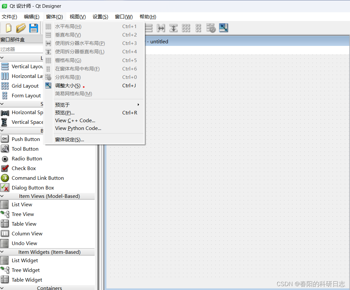The image size is (350, 290).
Task: Collapse the Layouts category chevron
Action: (x=2, y=58)
